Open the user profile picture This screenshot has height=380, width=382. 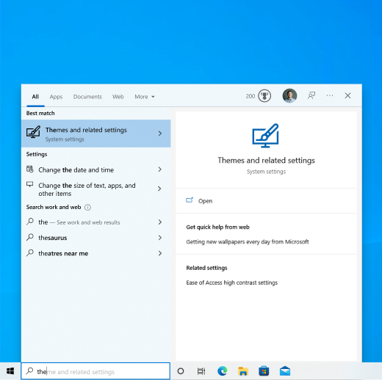pyautogui.click(x=289, y=95)
